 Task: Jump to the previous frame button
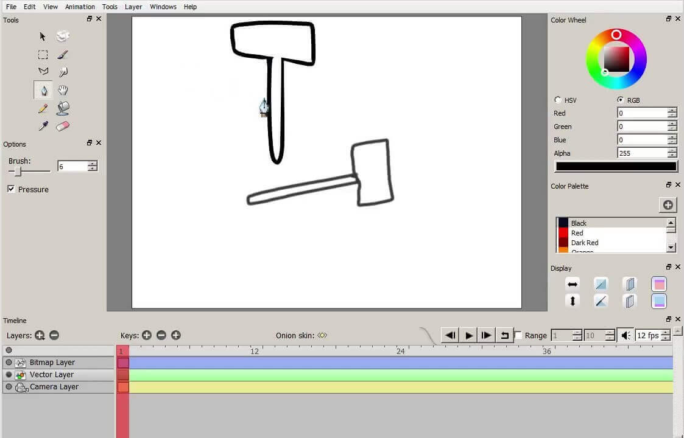[450, 335]
